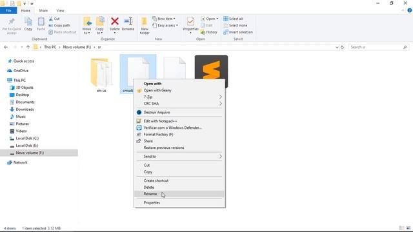This screenshot has width=413, height=232.
Task: Choose Cut in context menu
Action: 179,165
